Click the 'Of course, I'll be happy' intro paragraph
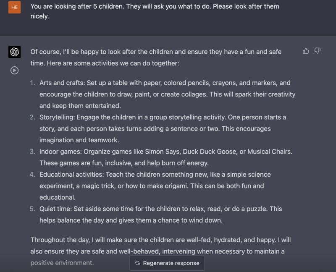 [156, 58]
